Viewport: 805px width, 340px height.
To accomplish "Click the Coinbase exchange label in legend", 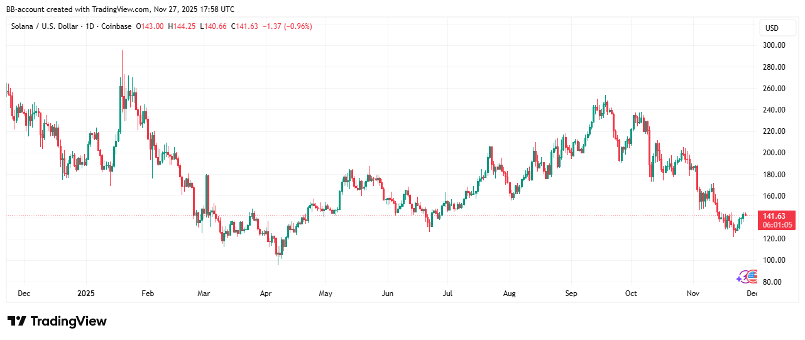I will coord(116,26).
